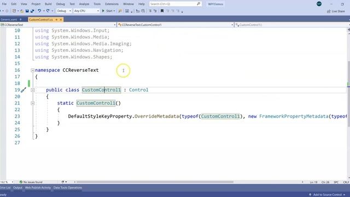Click the horizontal scrollbar thumb
The image size is (350, 197).
pyautogui.click(x=155, y=182)
